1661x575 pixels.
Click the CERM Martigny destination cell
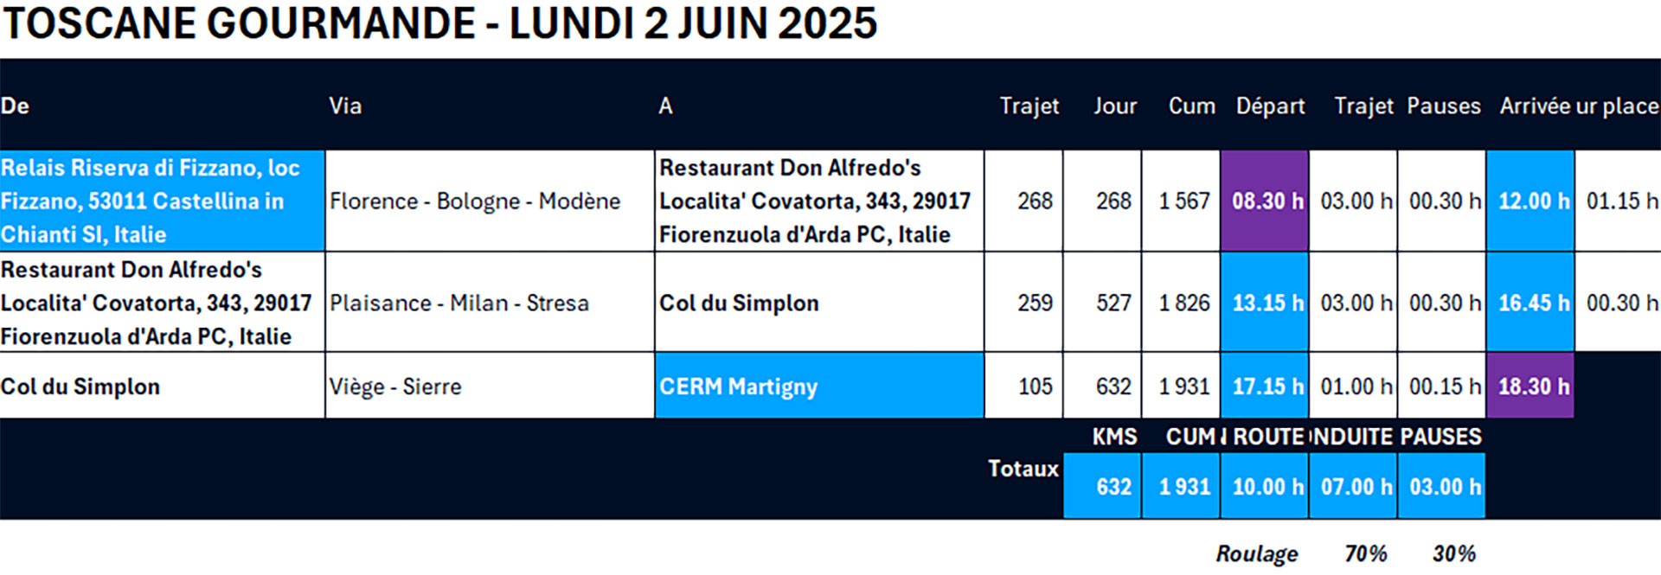819,386
